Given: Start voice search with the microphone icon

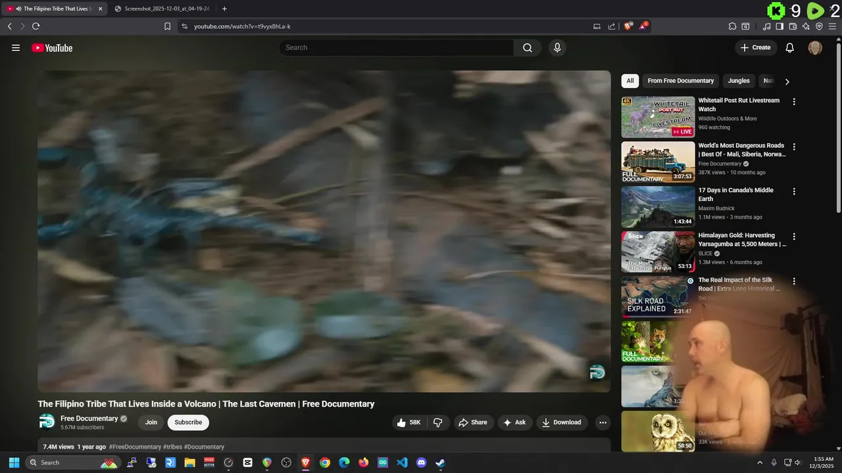Looking at the screenshot, I should point(557,47).
